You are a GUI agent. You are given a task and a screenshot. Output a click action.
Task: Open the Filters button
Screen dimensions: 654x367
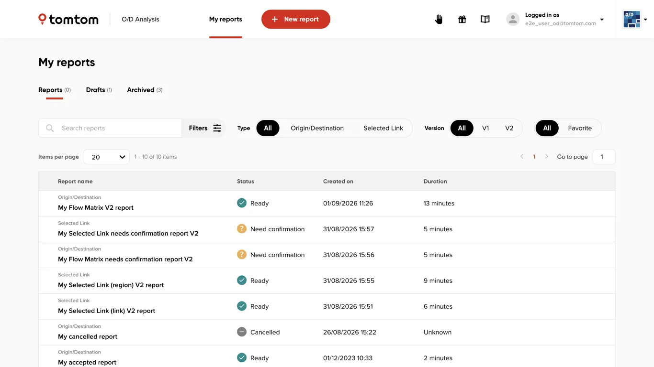click(x=204, y=128)
